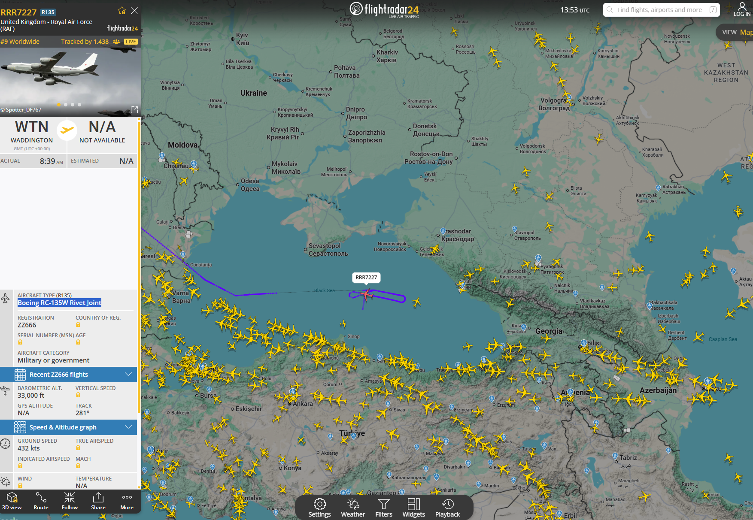Share the RRR7227 flight
Viewport: 753px width, 520px height.
tap(98, 501)
